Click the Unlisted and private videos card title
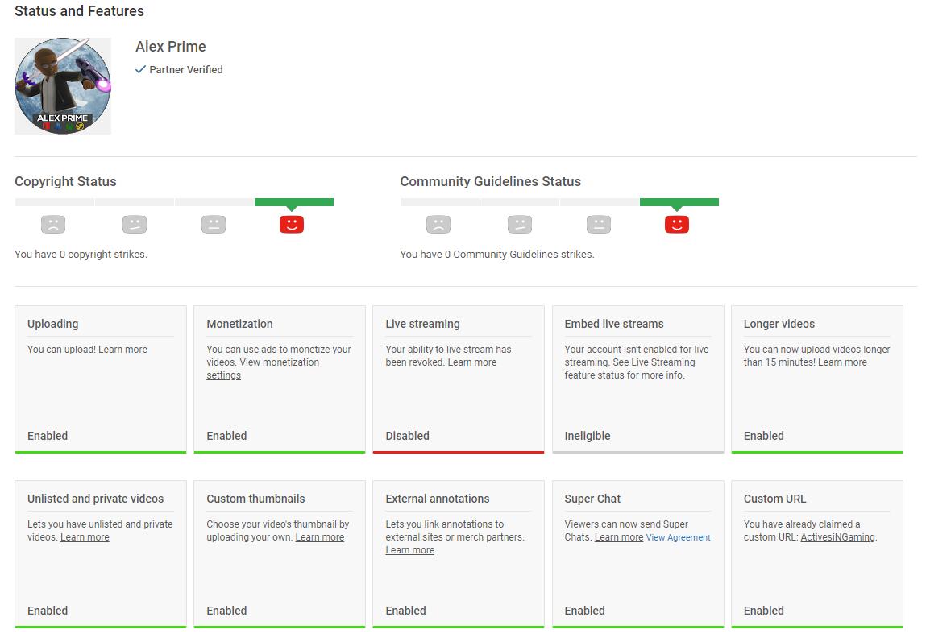 tap(95, 499)
